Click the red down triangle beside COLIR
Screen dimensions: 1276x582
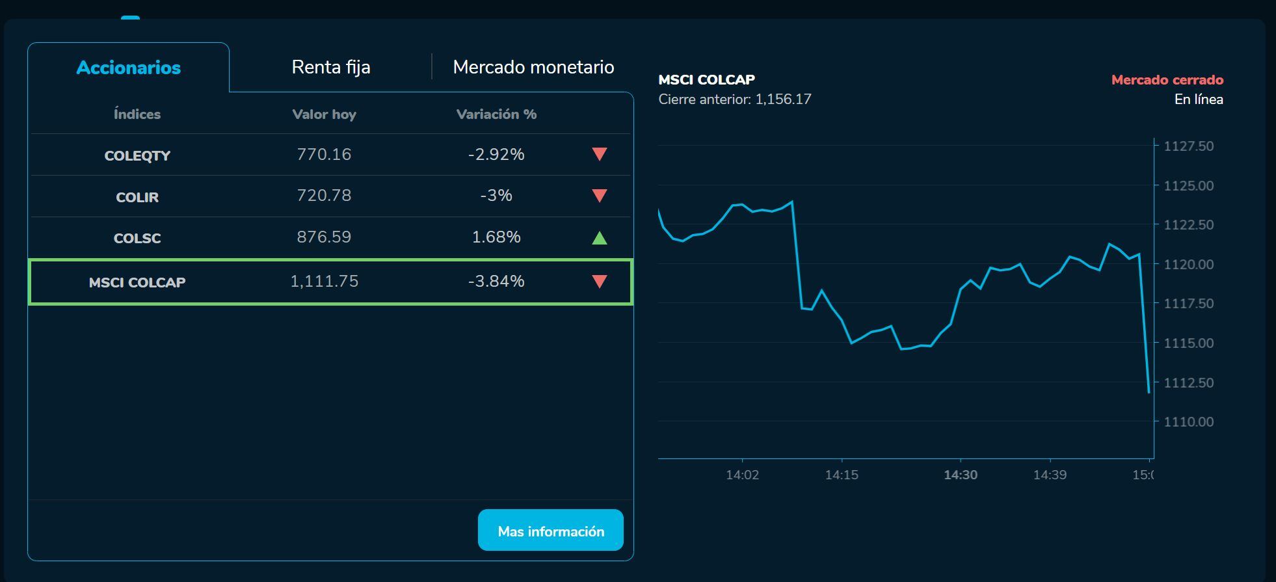pyautogui.click(x=599, y=196)
